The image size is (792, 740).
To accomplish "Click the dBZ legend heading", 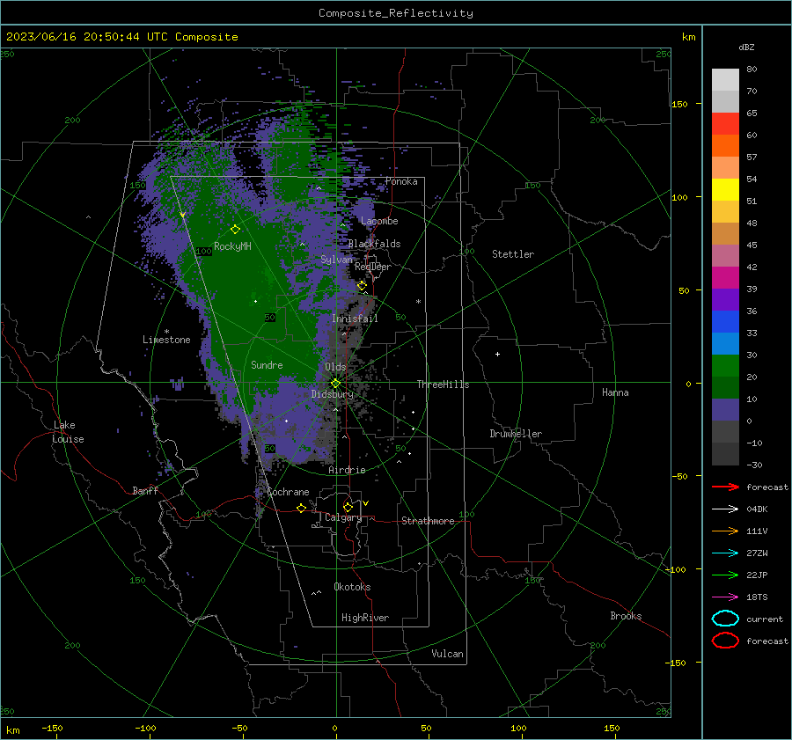I will point(746,47).
